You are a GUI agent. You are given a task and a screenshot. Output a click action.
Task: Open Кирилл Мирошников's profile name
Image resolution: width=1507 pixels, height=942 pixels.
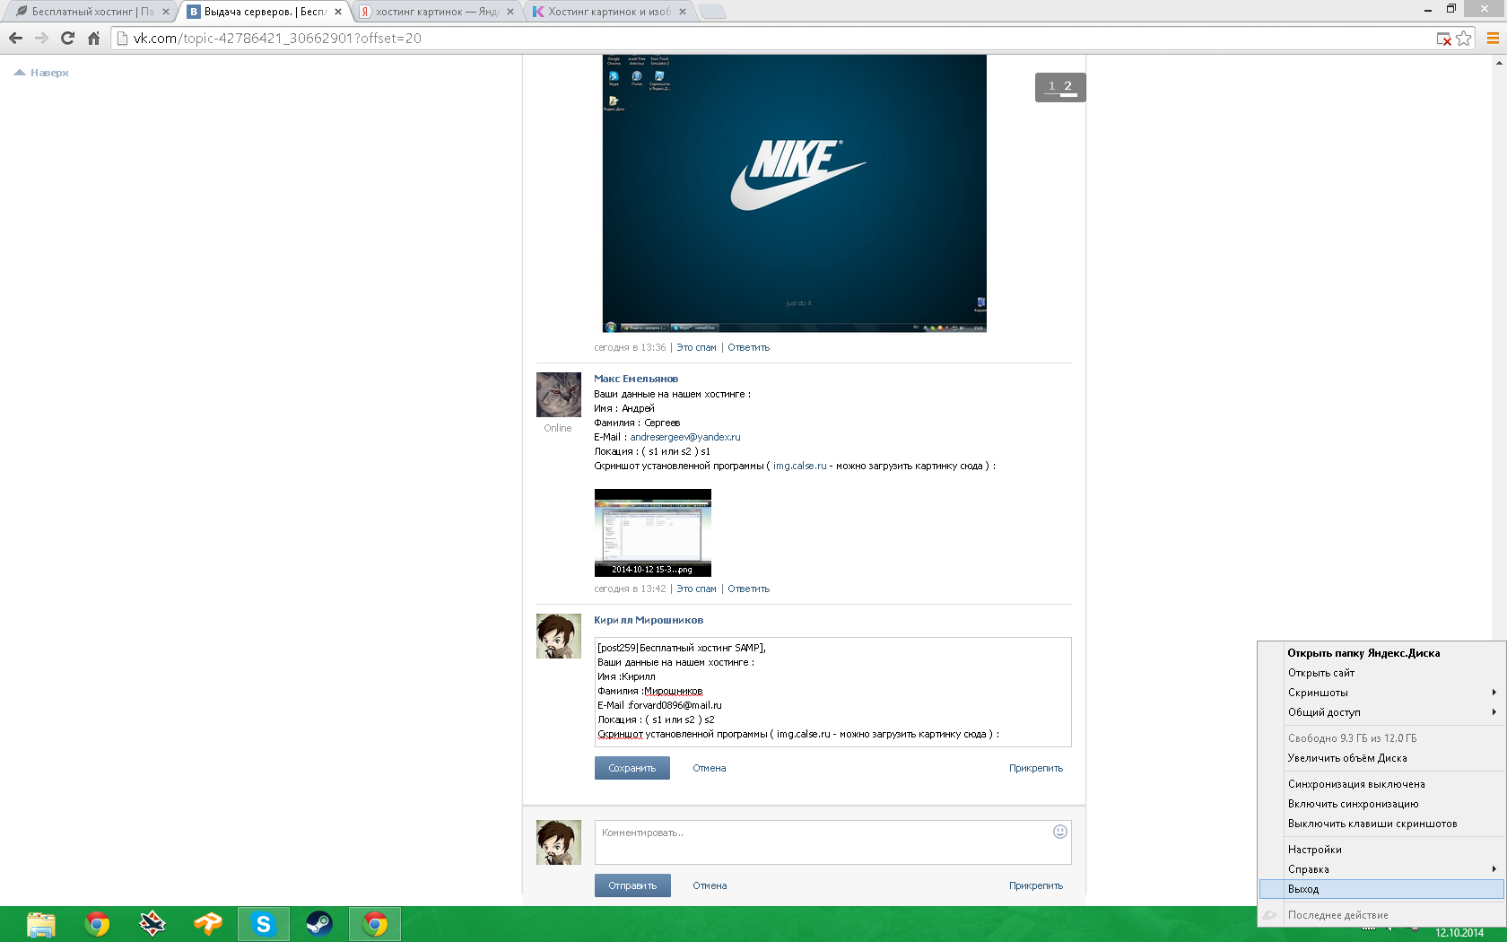pyautogui.click(x=649, y=620)
